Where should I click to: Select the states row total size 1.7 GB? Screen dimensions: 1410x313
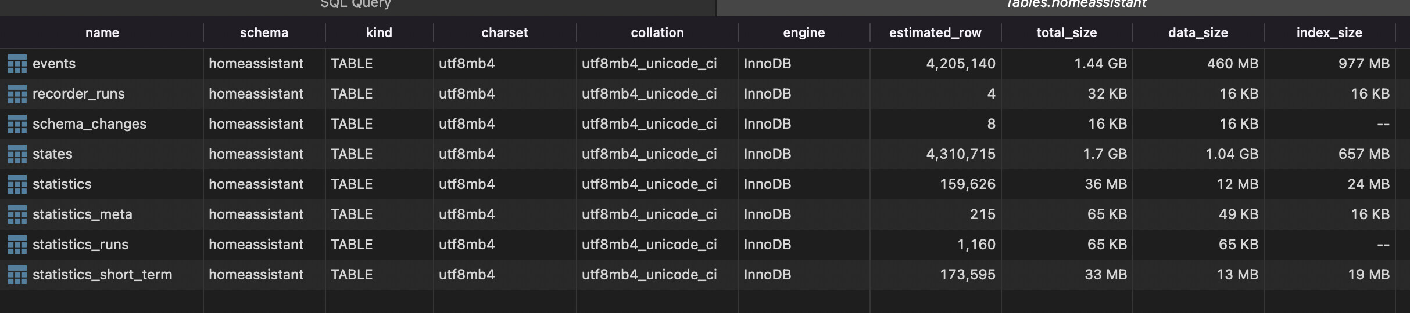1104,154
